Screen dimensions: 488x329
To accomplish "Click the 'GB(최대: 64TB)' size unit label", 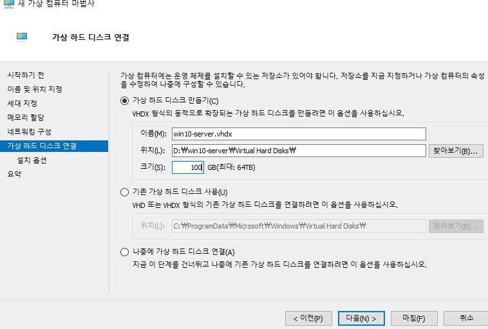I will coord(231,167).
